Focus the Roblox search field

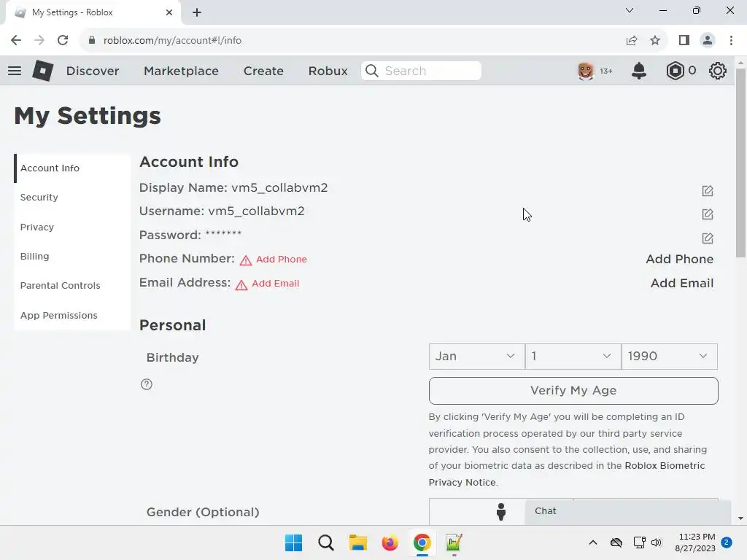[421, 71]
